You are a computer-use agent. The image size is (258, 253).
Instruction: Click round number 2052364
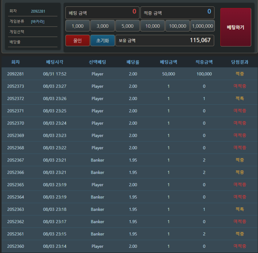pyautogui.click(x=15, y=197)
